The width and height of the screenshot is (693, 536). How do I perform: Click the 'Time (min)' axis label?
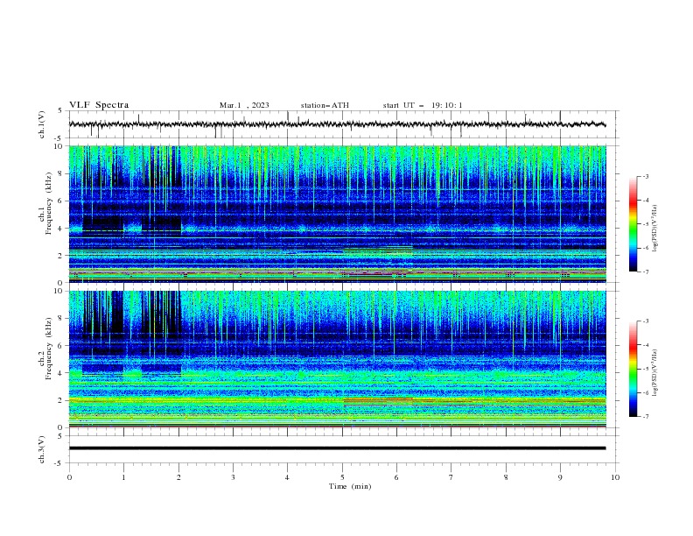click(350, 486)
